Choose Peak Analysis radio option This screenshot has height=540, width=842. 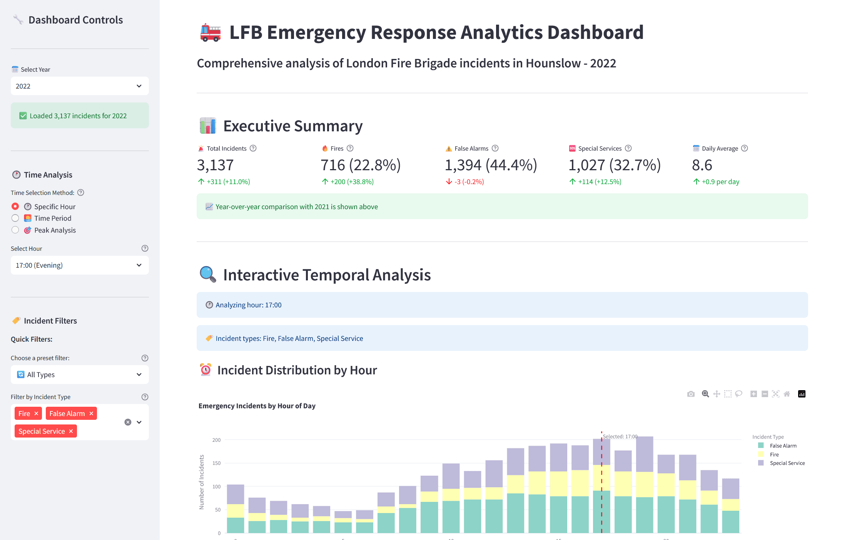click(15, 230)
